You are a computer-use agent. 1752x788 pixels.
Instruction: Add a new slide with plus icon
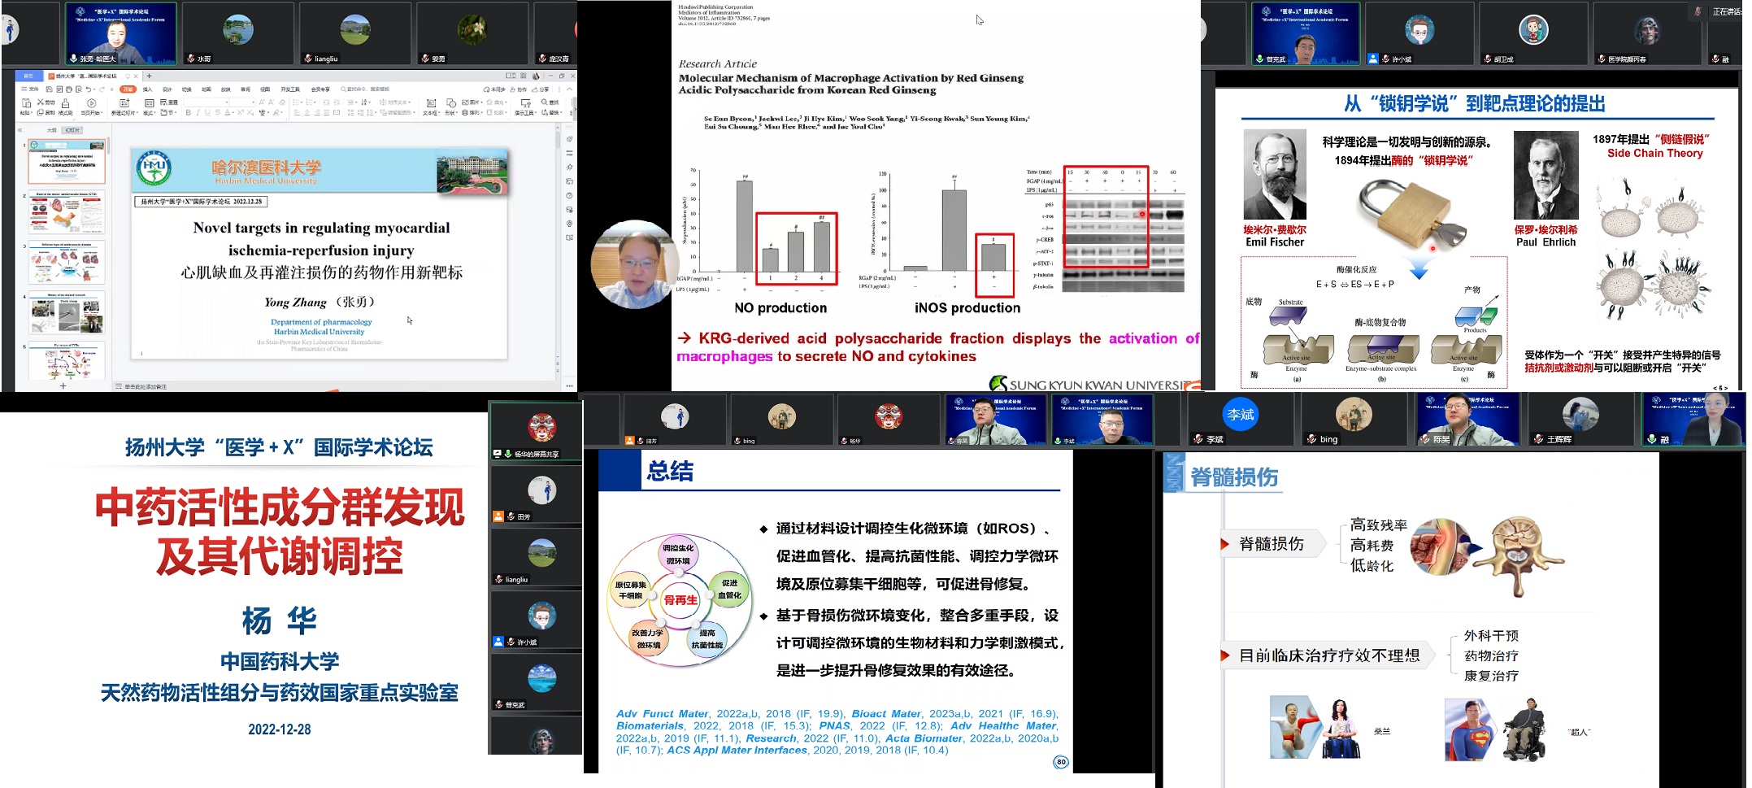click(63, 385)
